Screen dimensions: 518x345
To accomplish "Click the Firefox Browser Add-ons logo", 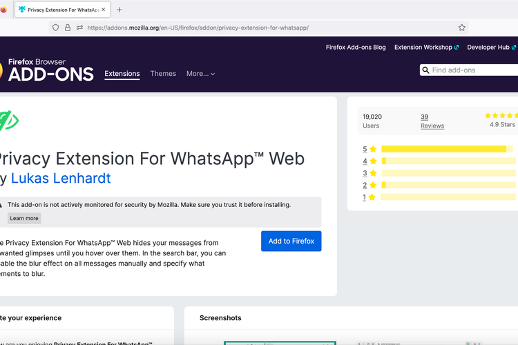I will coord(47,70).
